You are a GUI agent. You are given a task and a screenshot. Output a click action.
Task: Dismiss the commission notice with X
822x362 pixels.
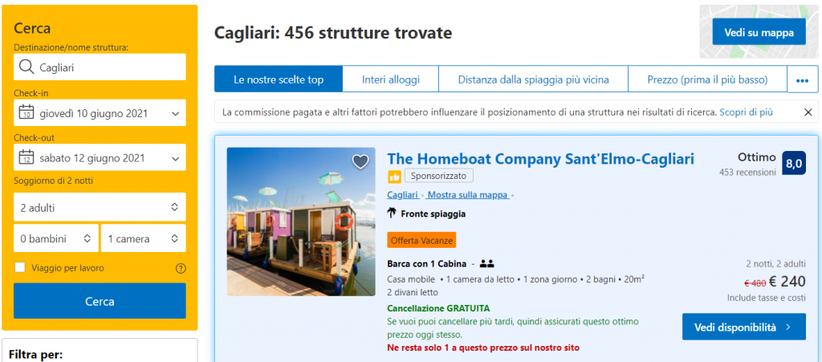pyautogui.click(x=808, y=112)
